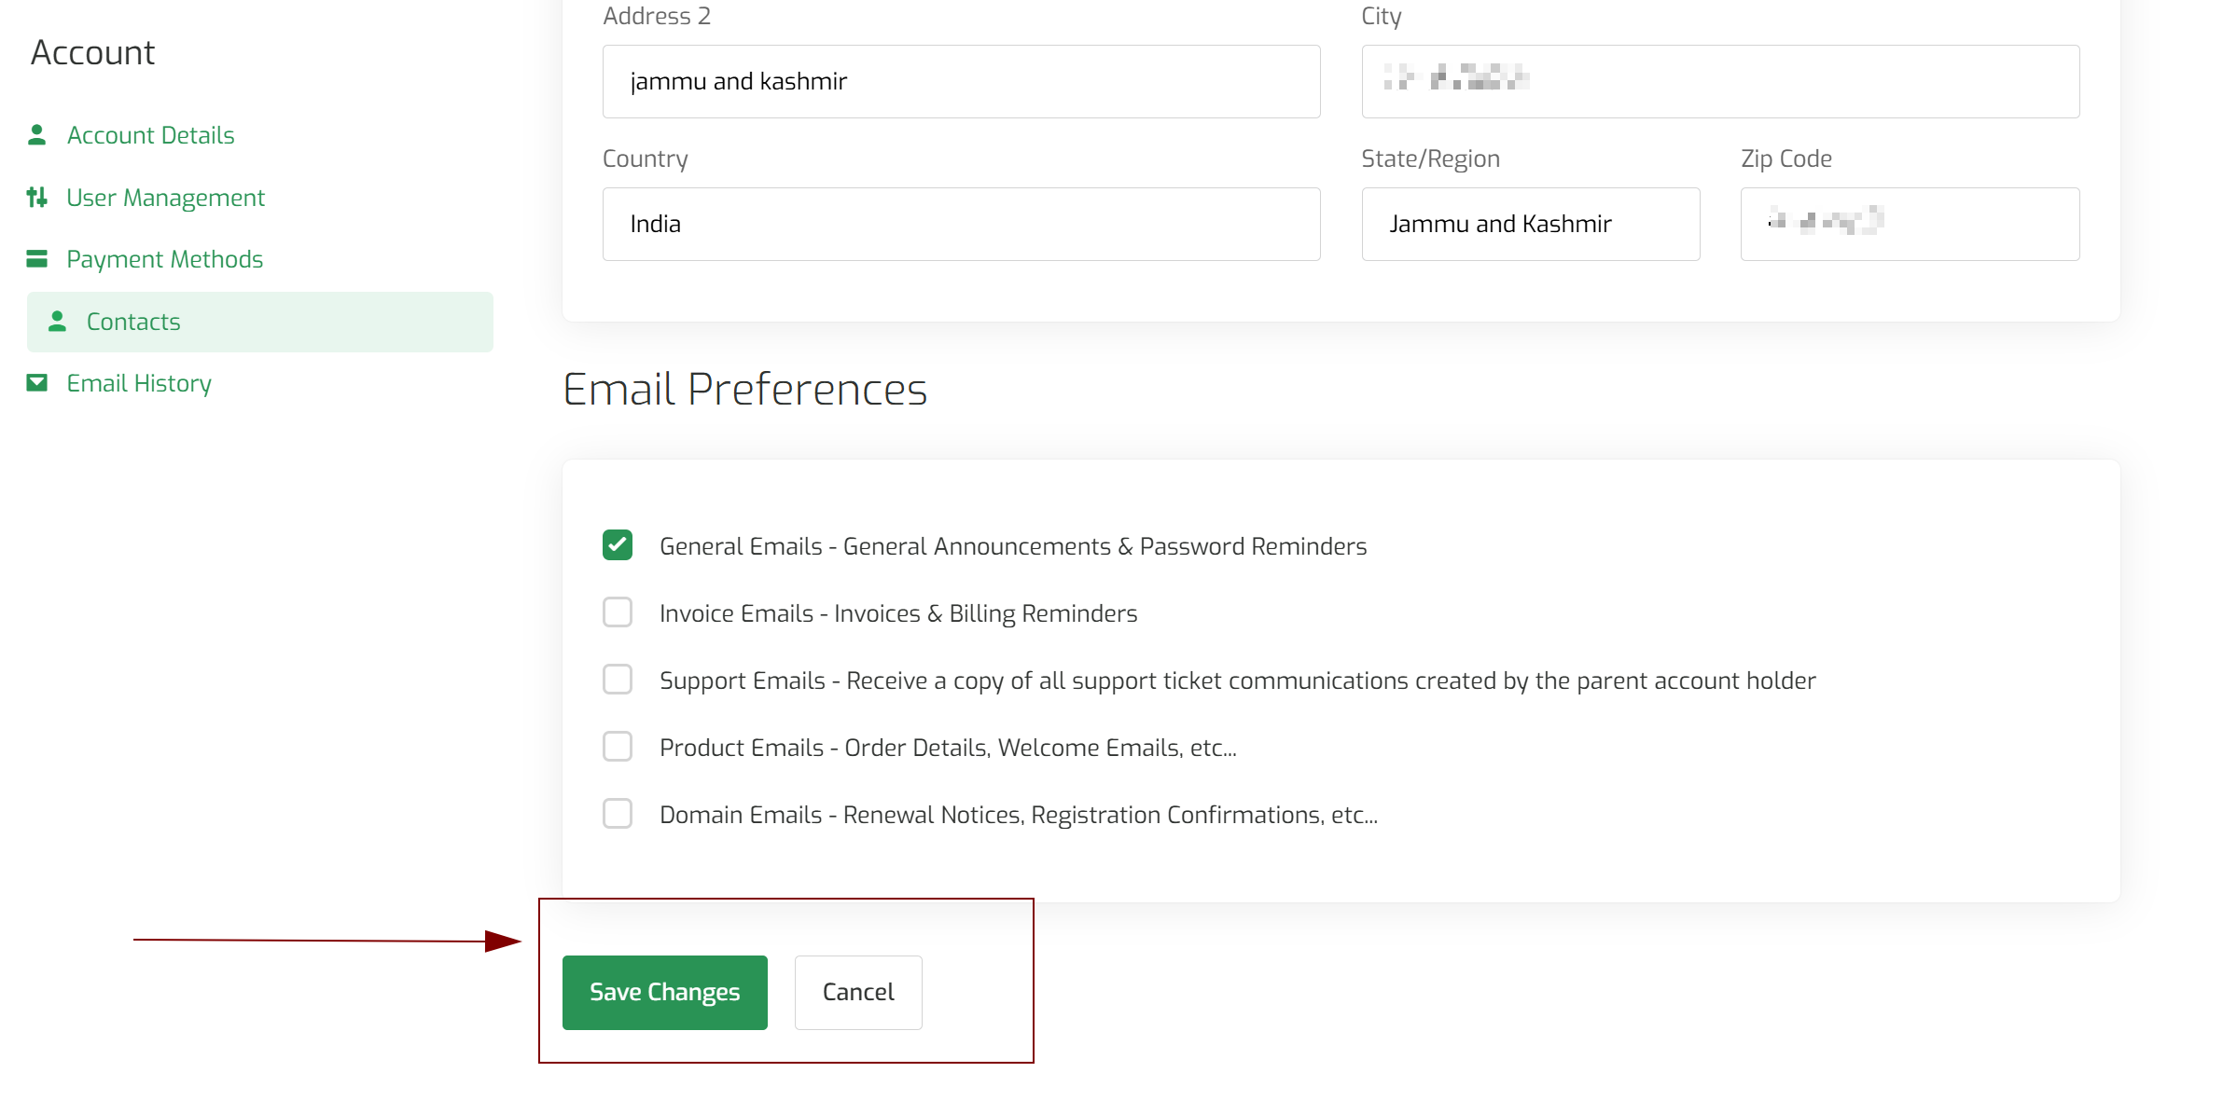Click the Payment Methods card icon
2237x1100 pixels.
pos(37,259)
